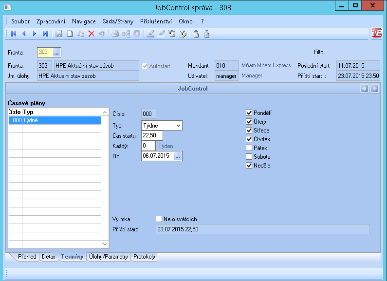Click the second lighter pencil icon

click(161, 34)
